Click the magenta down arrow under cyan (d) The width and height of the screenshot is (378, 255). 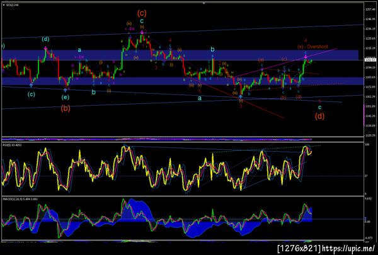45,48
